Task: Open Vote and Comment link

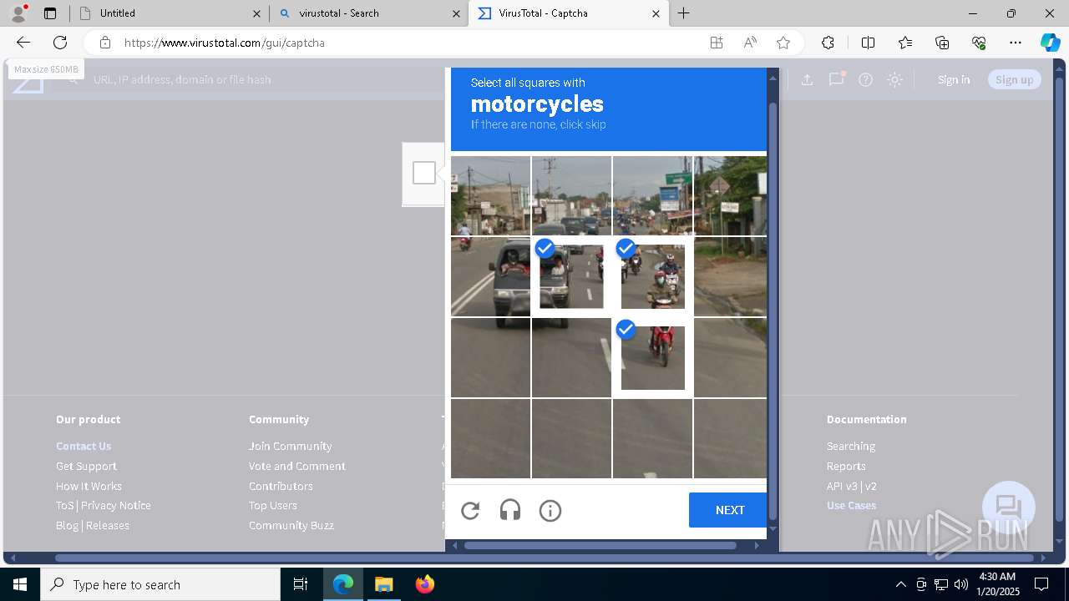Action: click(297, 466)
